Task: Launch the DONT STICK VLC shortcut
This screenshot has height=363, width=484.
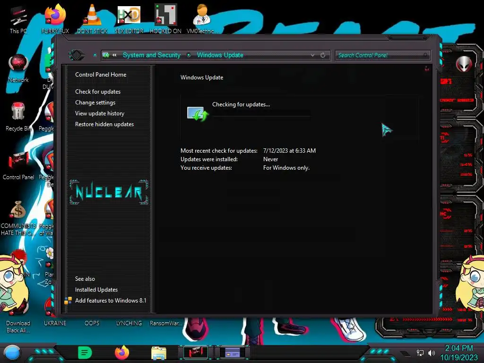Action: 92,19
